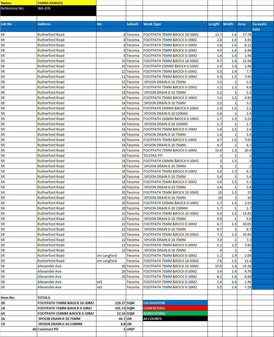Select house number 6 on Rutherford Road

[x=111, y=34]
